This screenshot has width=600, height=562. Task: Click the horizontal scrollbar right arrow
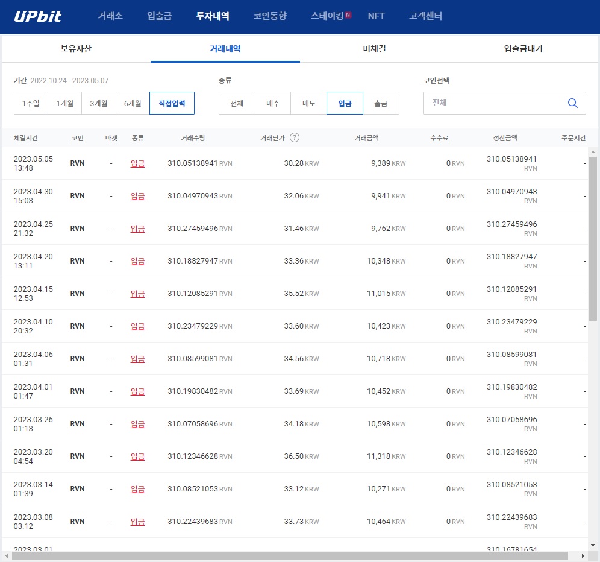(583, 555)
